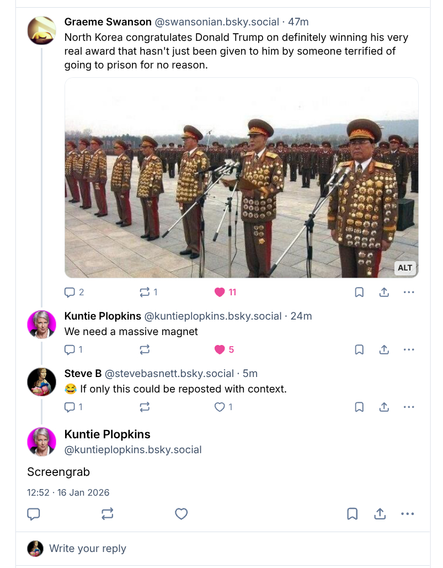443x568 pixels.
Task: Share Graeme Swanson's post
Action: point(384,292)
